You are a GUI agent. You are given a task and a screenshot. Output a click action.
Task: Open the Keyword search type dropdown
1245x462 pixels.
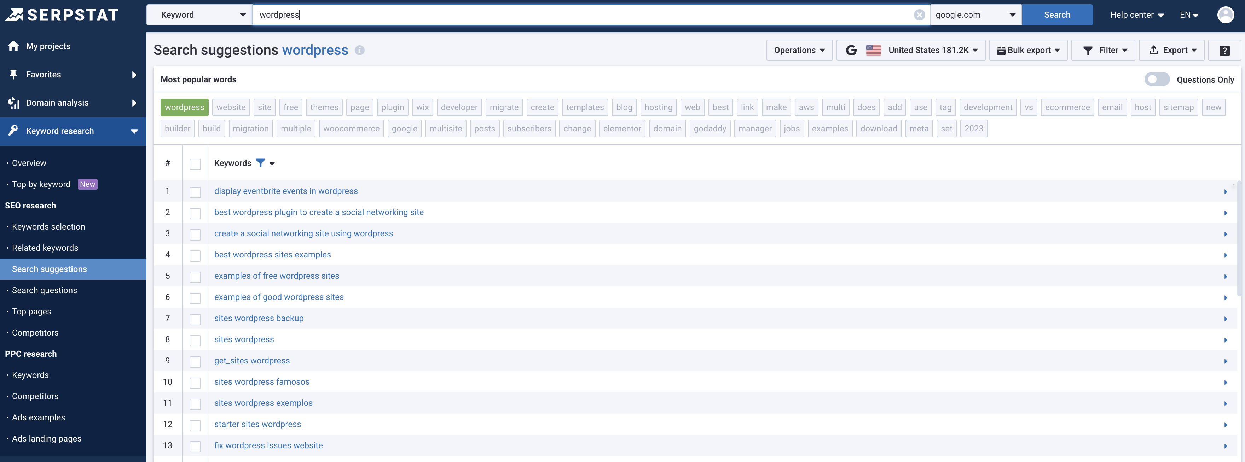click(x=199, y=15)
